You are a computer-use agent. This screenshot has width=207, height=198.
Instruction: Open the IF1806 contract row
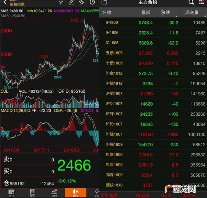click(x=153, y=23)
